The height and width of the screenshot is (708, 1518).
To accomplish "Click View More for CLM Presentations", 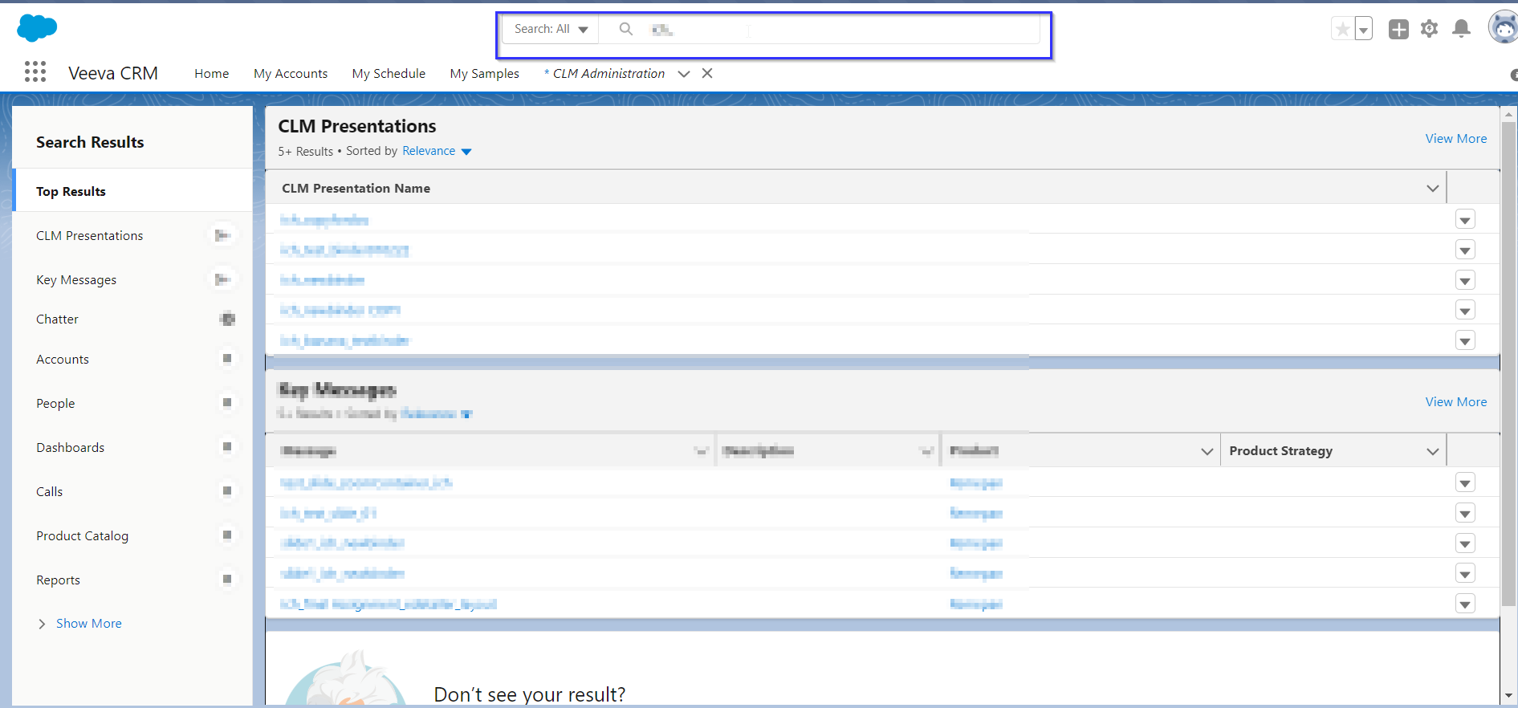I will pos(1455,139).
